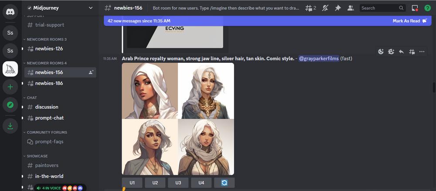The height and width of the screenshot is (191, 436).
Task: Click the Add a Server plus icon
Action: (10, 87)
